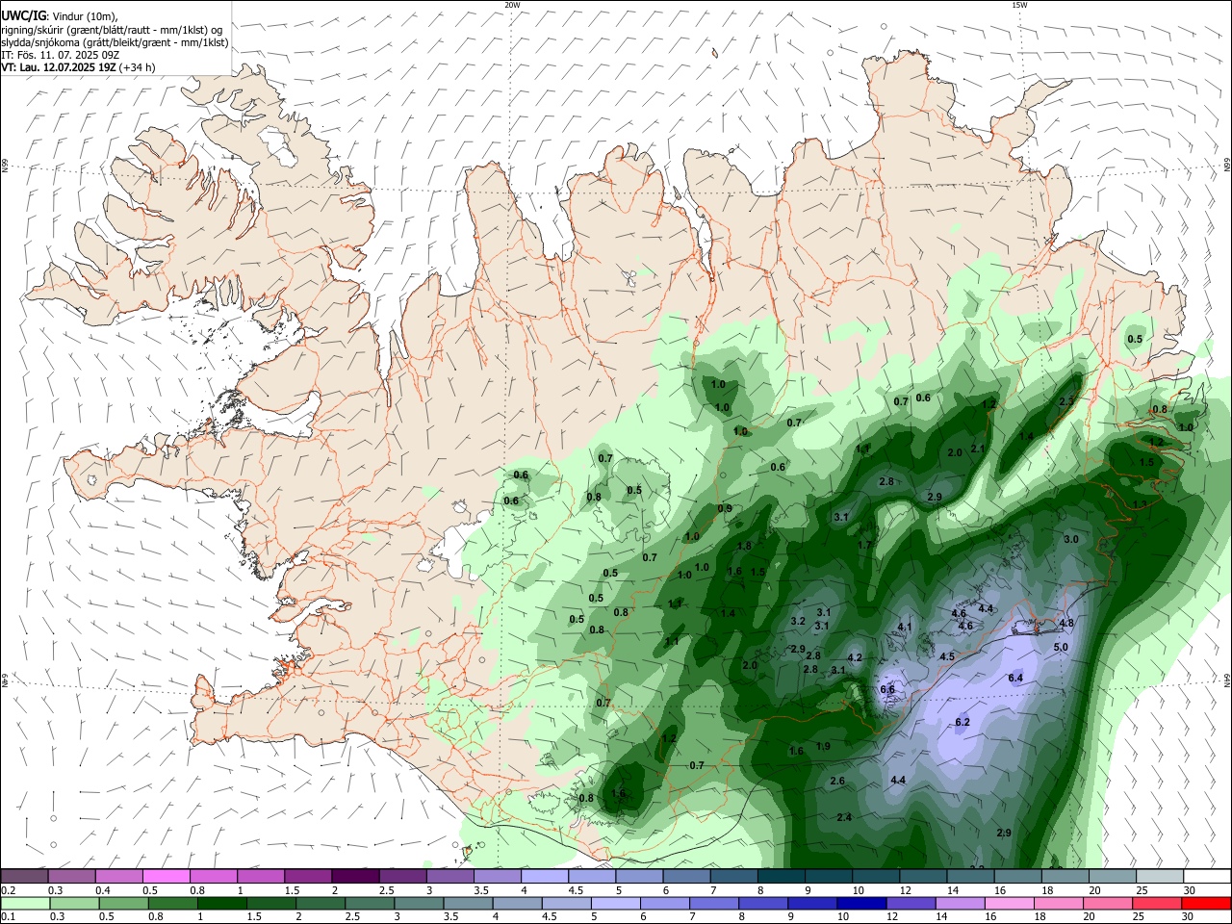
Task: Click the 1.9 precipitation value
Action: click(823, 746)
